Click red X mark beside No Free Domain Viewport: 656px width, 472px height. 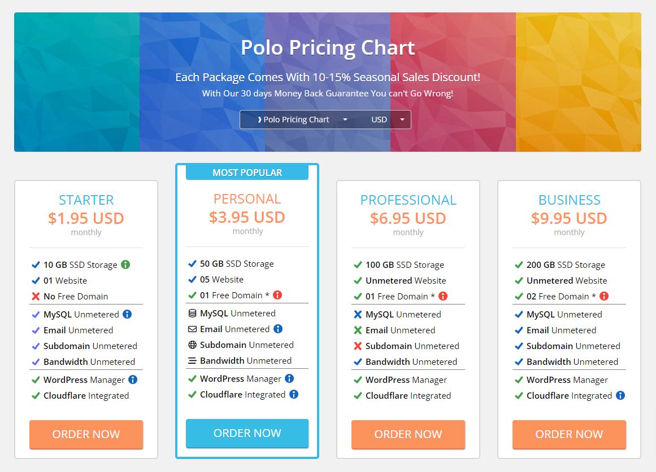click(36, 297)
